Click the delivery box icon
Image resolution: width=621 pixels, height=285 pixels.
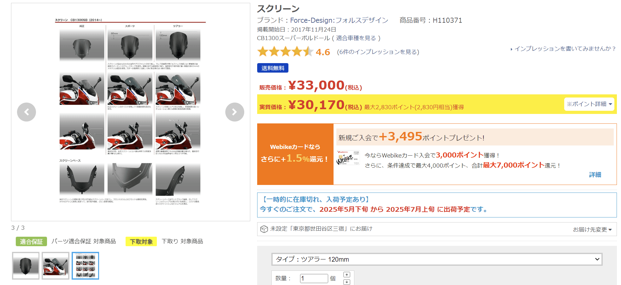point(264,229)
